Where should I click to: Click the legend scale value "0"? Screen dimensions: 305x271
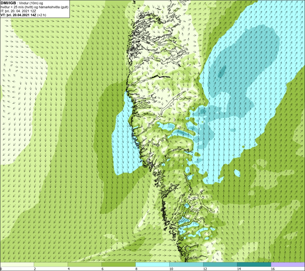pos(1,269)
